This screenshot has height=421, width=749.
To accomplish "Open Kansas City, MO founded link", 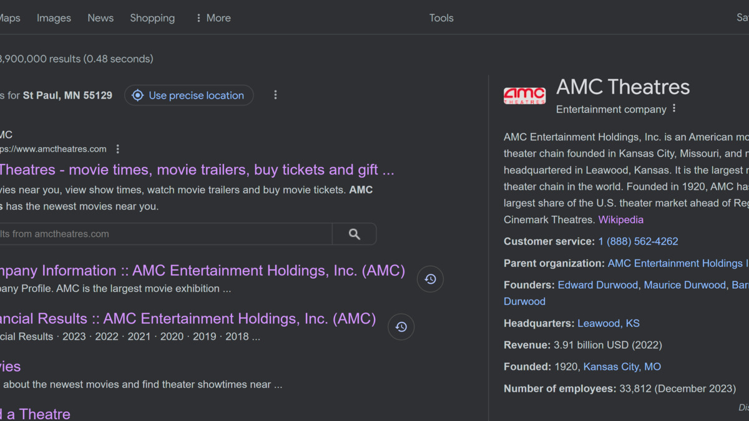I will click(x=622, y=367).
